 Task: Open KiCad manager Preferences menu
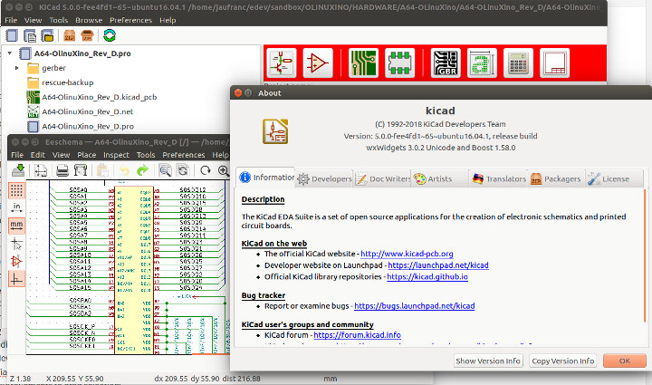(x=131, y=20)
